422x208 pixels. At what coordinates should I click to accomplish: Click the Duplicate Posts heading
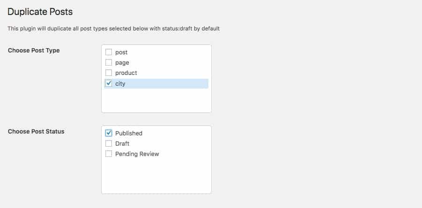point(40,12)
